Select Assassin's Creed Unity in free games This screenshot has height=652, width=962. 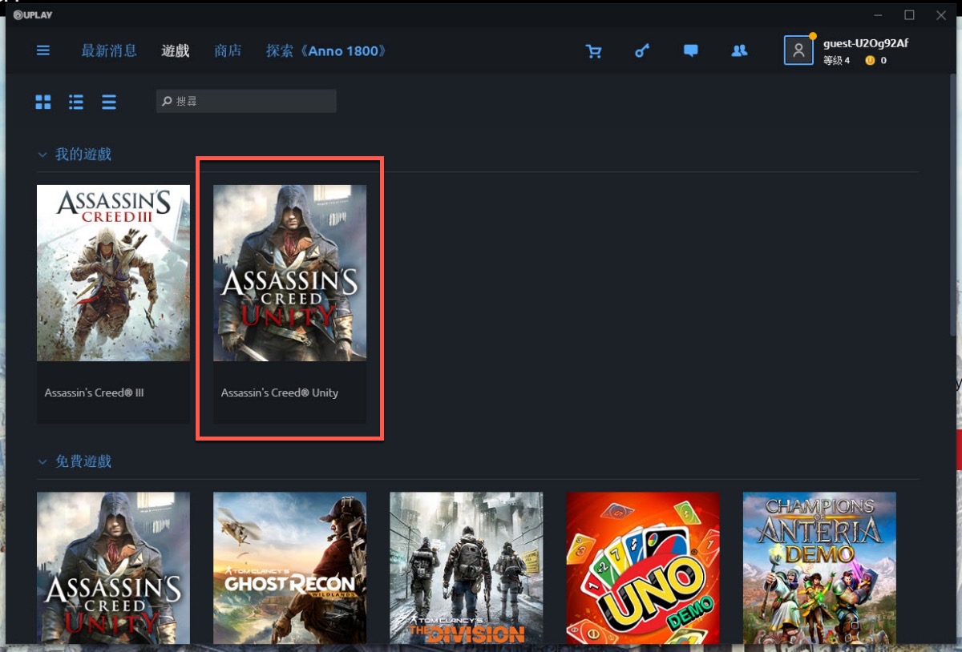tap(113, 568)
